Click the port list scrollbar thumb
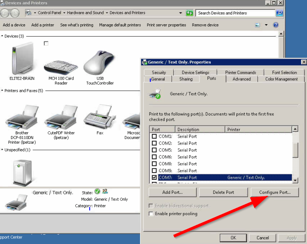307x244 pixels. [x=295, y=150]
